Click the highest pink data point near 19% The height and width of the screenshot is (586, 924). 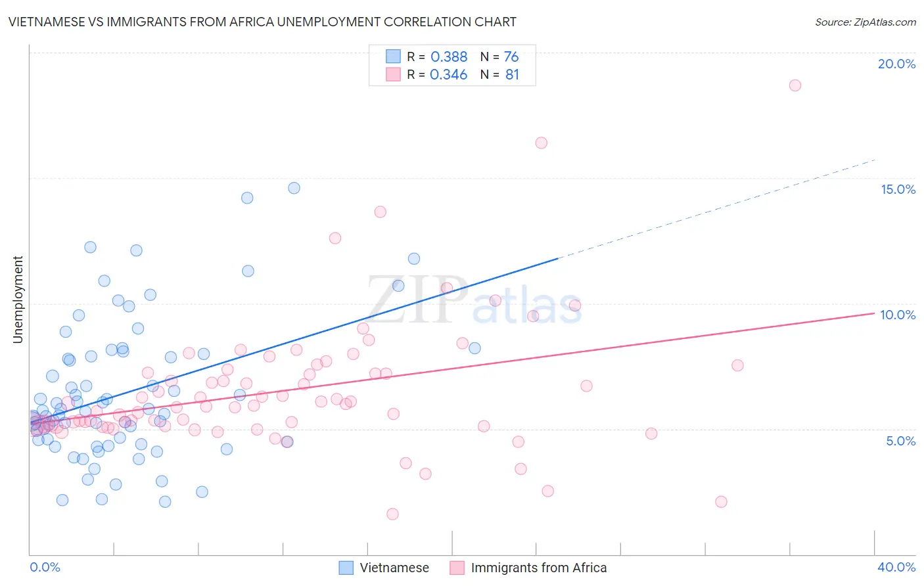[x=795, y=85]
